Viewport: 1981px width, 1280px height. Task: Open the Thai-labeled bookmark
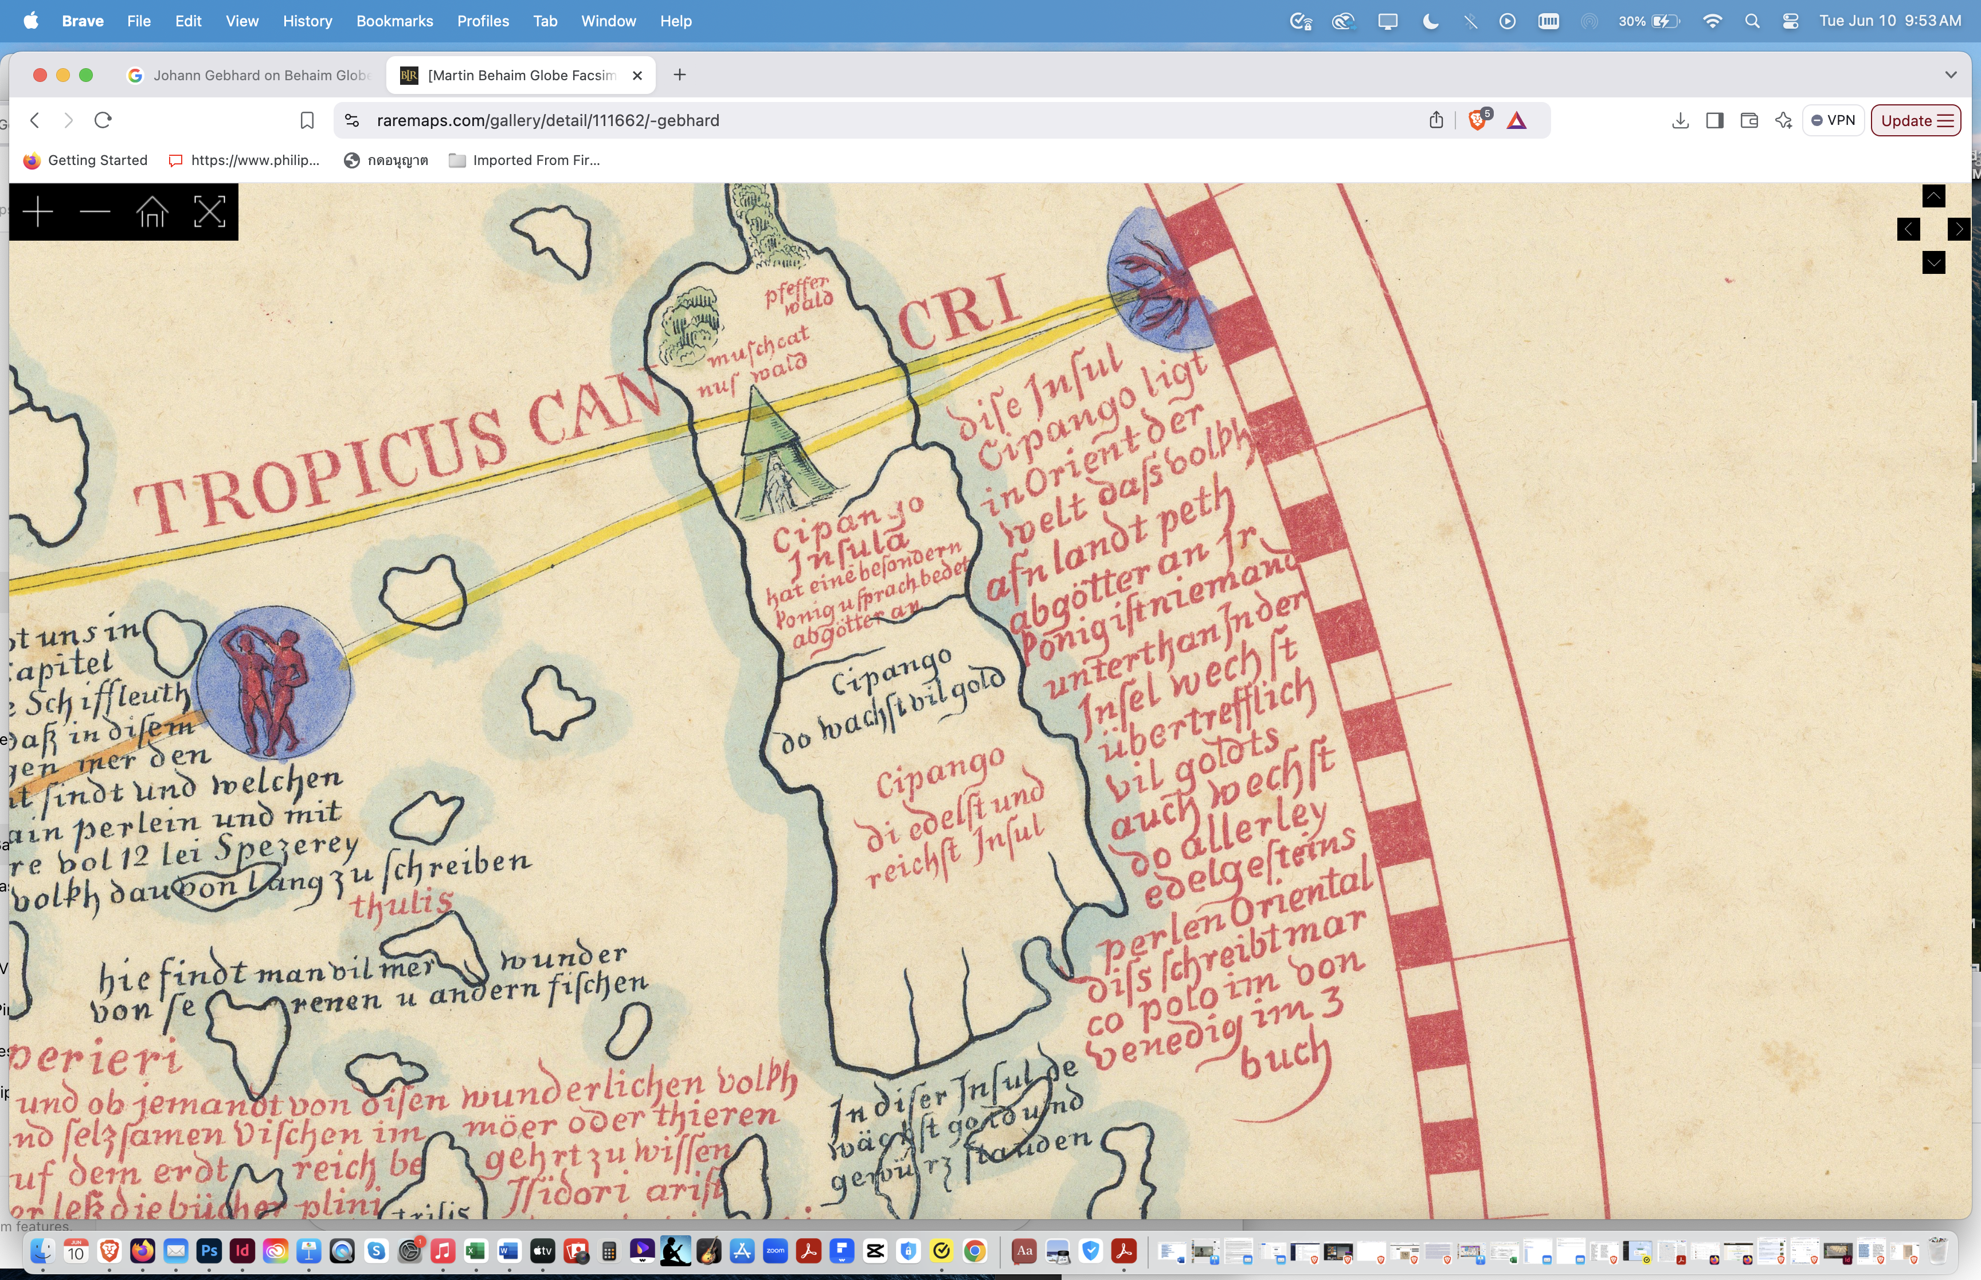tap(386, 160)
